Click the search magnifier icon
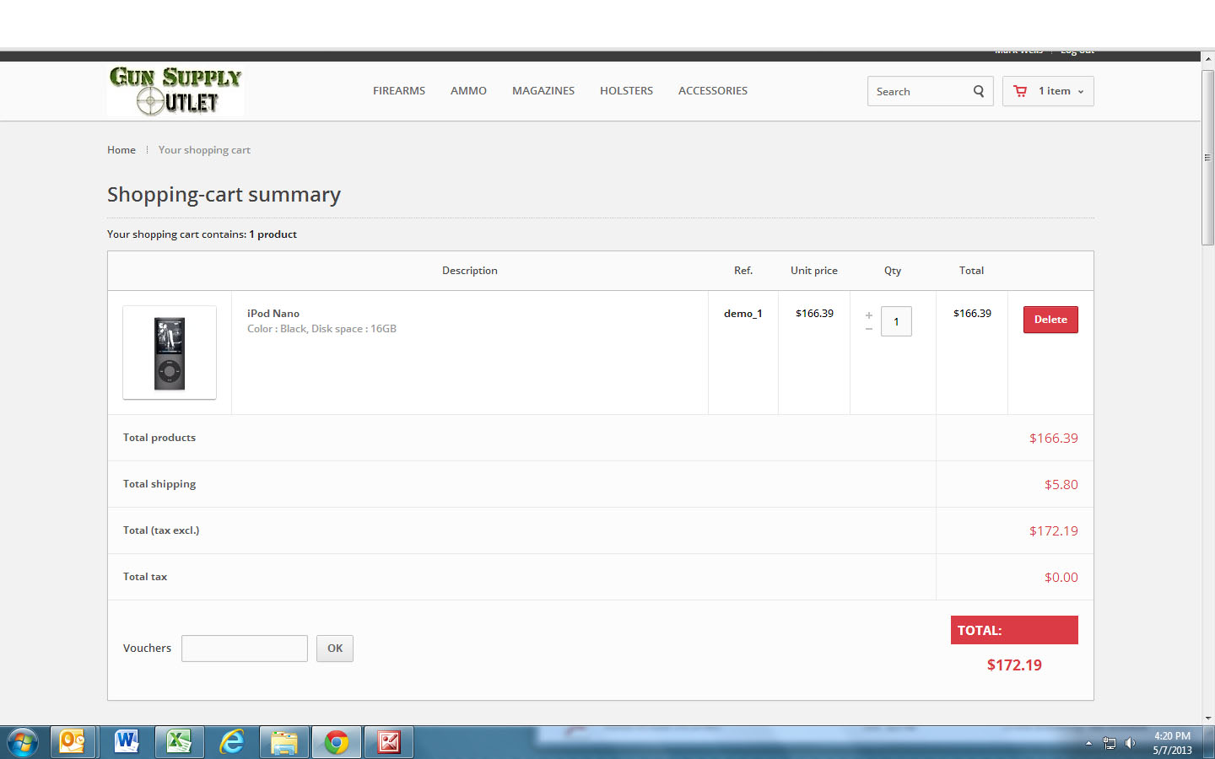This screenshot has width=1215, height=759. [979, 91]
